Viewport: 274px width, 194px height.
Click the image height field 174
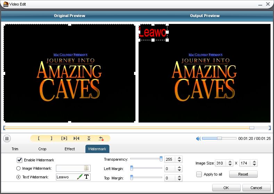(246, 163)
